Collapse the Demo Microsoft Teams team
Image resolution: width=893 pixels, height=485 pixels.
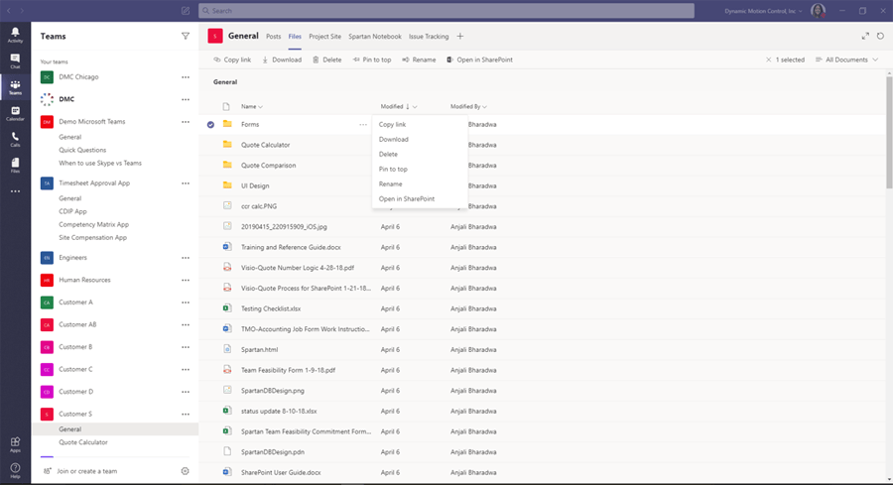91,121
